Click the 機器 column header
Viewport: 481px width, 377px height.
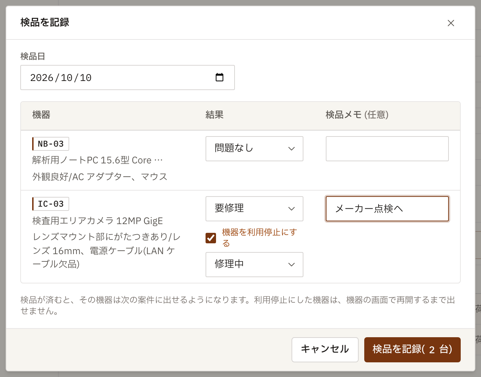click(41, 115)
